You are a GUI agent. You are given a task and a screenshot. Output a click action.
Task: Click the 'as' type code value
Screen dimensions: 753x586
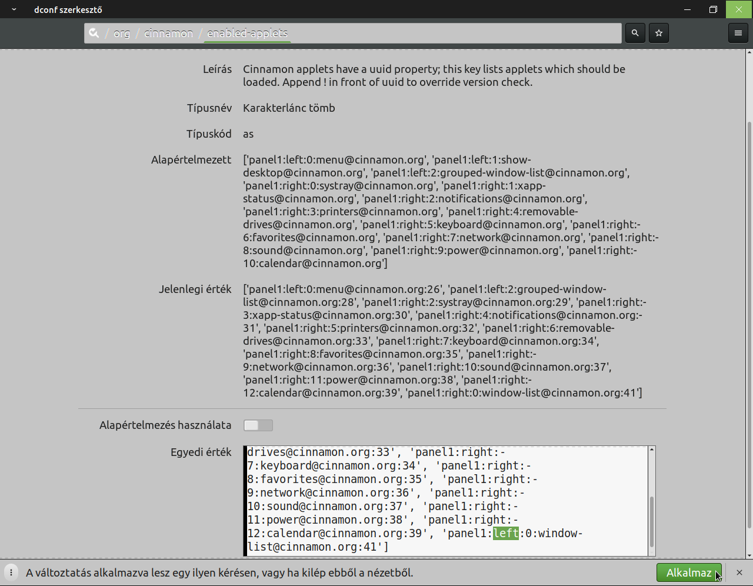tap(248, 134)
